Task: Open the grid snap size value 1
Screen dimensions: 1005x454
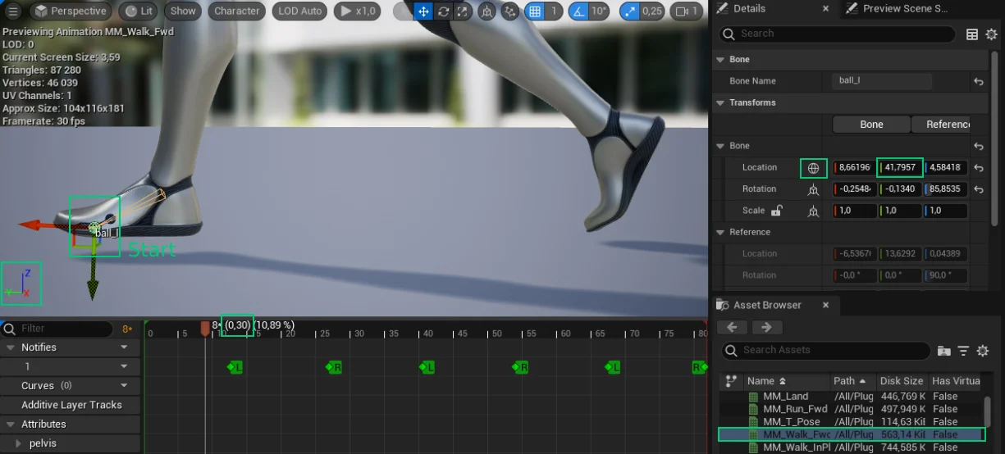Action: [x=555, y=11]
